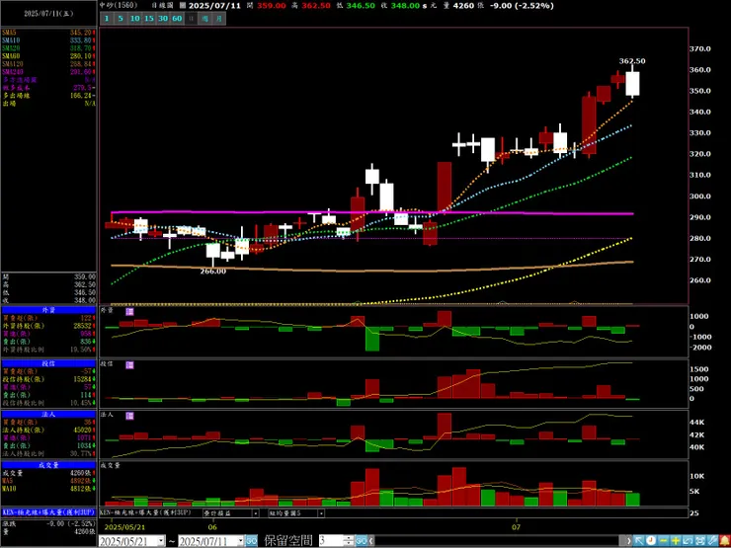Click GO button next to 保留空間 field
Viewport: 731px width, 548px height.
pyautogui.click(x=362, y=540)
